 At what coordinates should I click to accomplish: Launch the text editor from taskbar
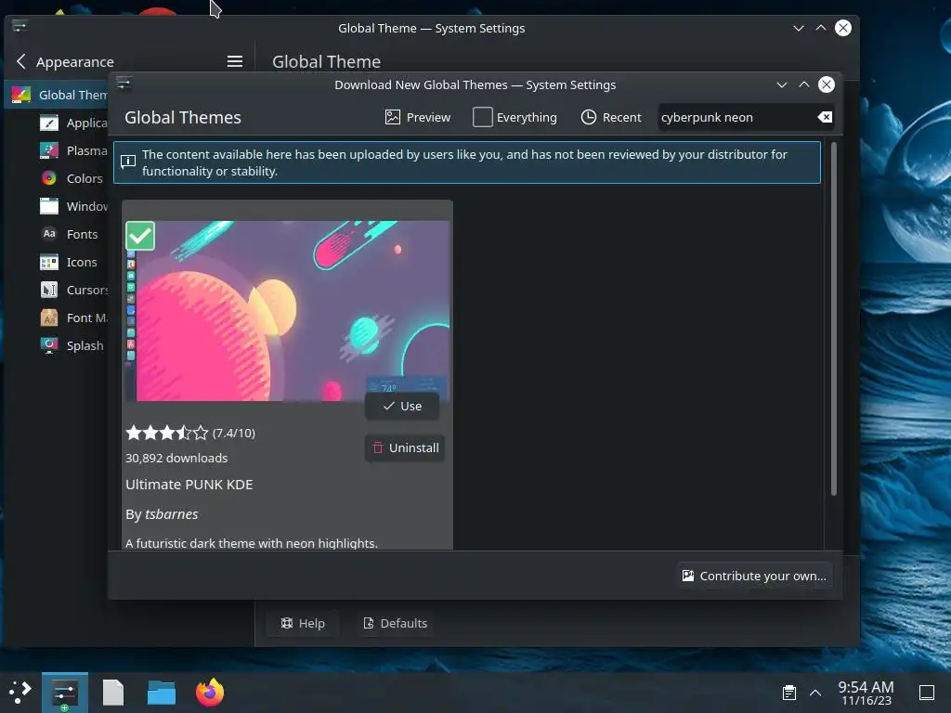pos(112,693)
